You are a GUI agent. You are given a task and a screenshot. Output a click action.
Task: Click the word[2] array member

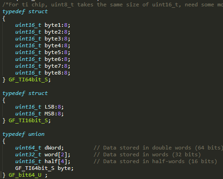pos(56,154)
